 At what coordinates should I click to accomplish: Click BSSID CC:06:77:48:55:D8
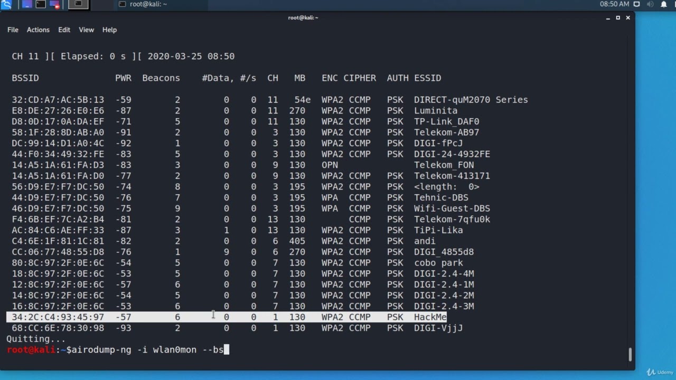coord(58,252)
